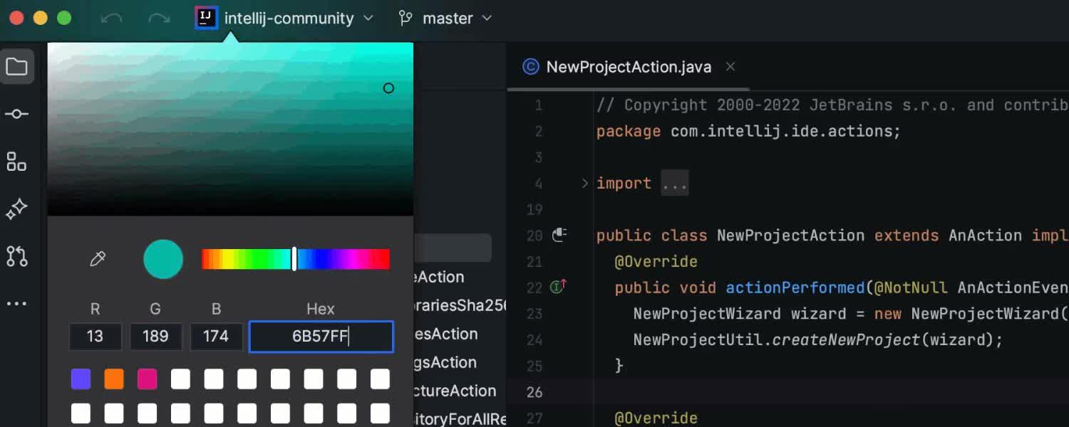Click line number 26 in the gutter
The width and height of the screenshot is (1069, 427).
pyautogui.click(x=534, y=391)
